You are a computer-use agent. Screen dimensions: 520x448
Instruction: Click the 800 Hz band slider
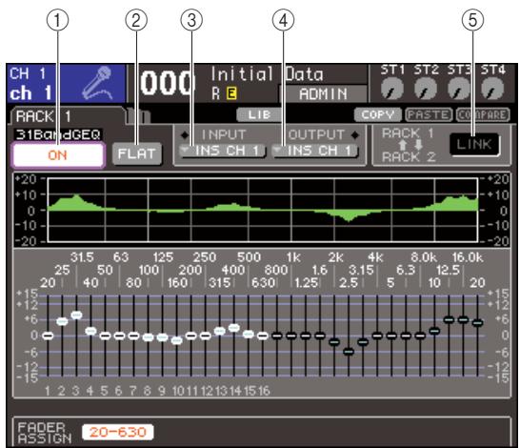tap(277, 336)
